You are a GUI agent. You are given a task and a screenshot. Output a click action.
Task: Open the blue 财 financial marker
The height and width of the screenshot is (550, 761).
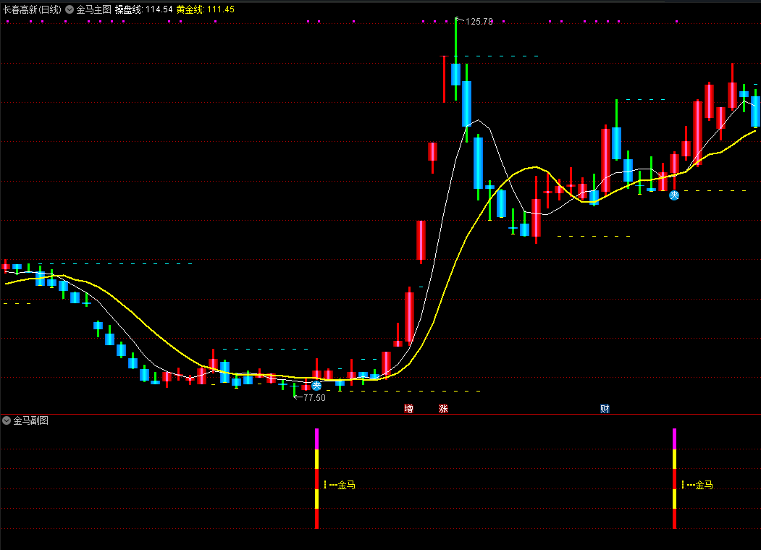(605, 409)
